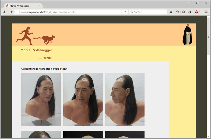Reload the current page
This screenshot has height=139, width=211.
point(124,12)
